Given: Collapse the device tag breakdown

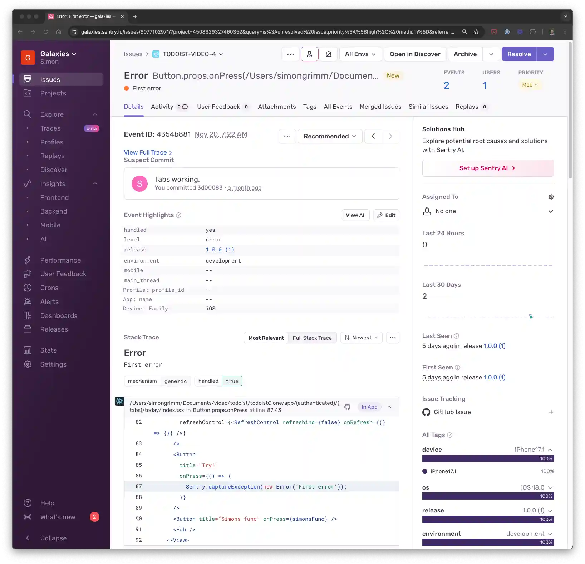Looking at the screenshot, I should click(x=550, y=450).
